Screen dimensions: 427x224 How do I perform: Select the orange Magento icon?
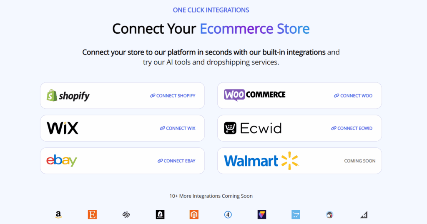[x=194, y=215]
